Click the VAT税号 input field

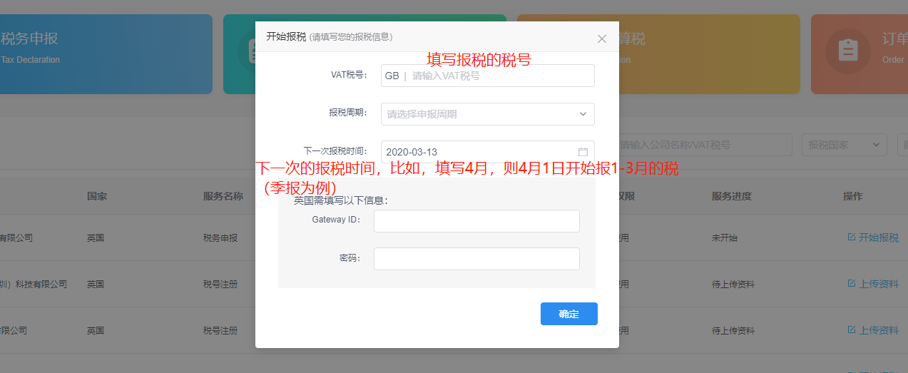[x=488, y=76]
